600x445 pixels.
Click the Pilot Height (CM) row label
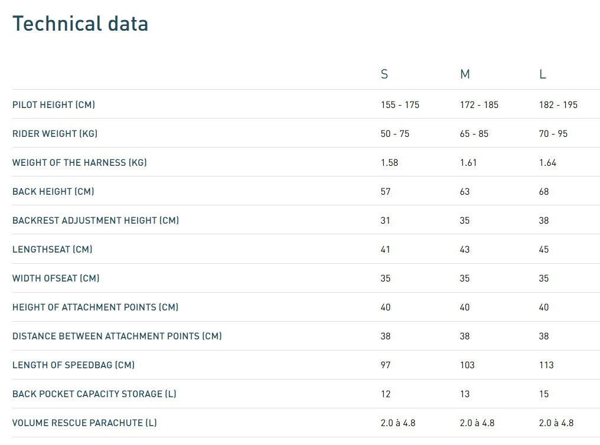click(x=54, y=104)
